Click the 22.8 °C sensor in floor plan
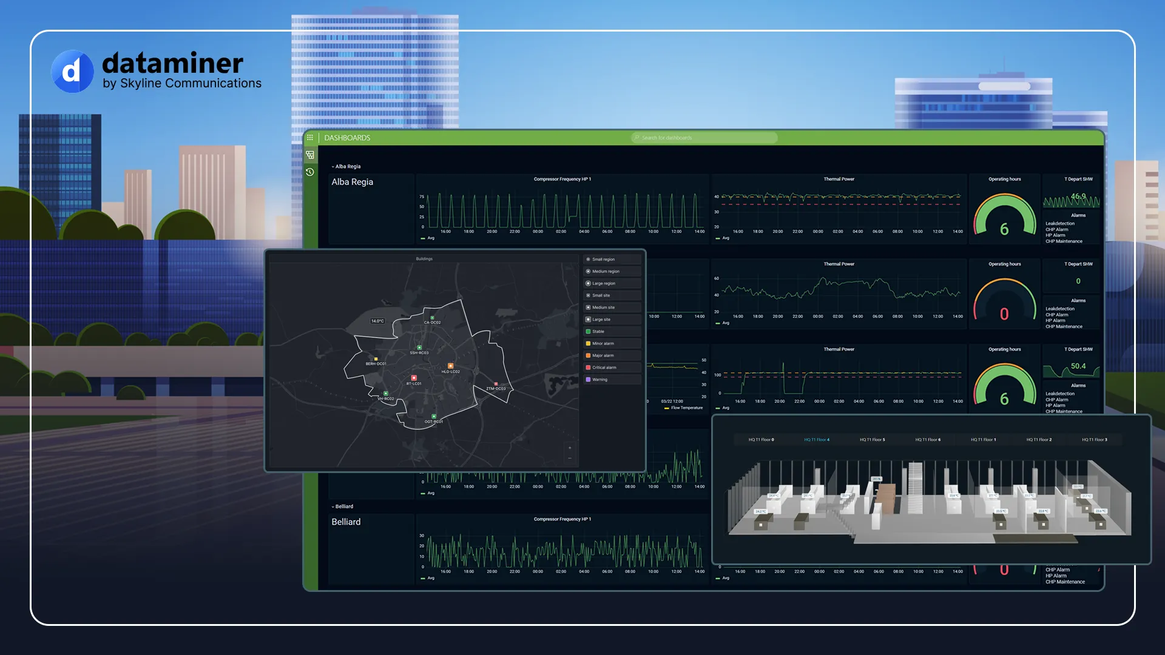Image resolution: width=1165 pixels, height=655 pixels. tap(1043, 511)
